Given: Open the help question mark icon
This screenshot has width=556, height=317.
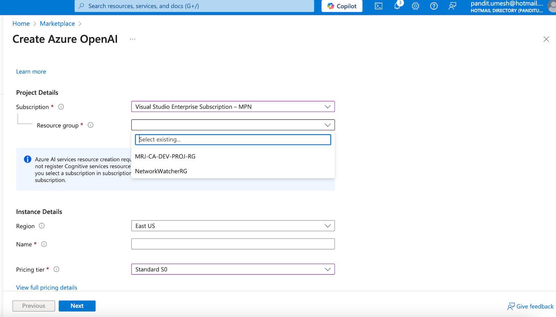Looking at the screenshot, I should click(434, 6).
